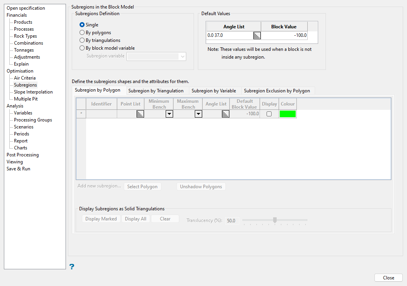The image size is (407, 286).
Task: Choose By triangulations subregion option
Action: coord(82,40)
